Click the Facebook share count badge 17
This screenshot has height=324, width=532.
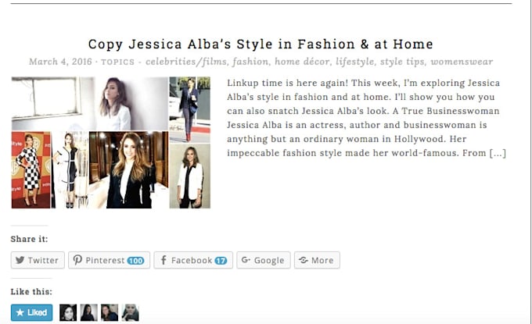[221, 260]
